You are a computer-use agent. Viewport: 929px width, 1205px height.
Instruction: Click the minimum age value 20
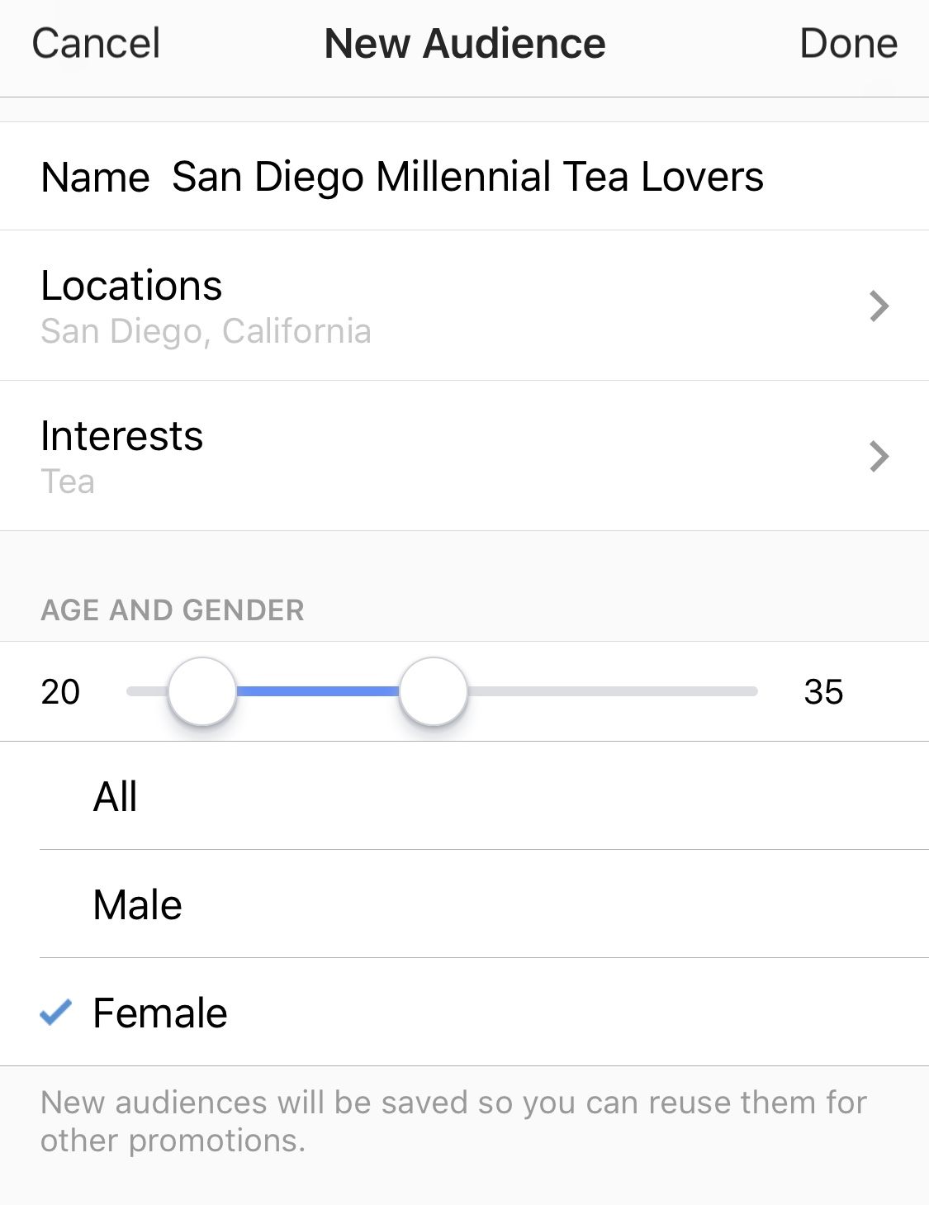point(60,692)
